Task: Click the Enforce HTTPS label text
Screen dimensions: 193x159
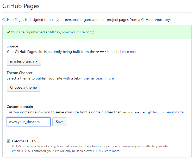Action: coord(24,141)
